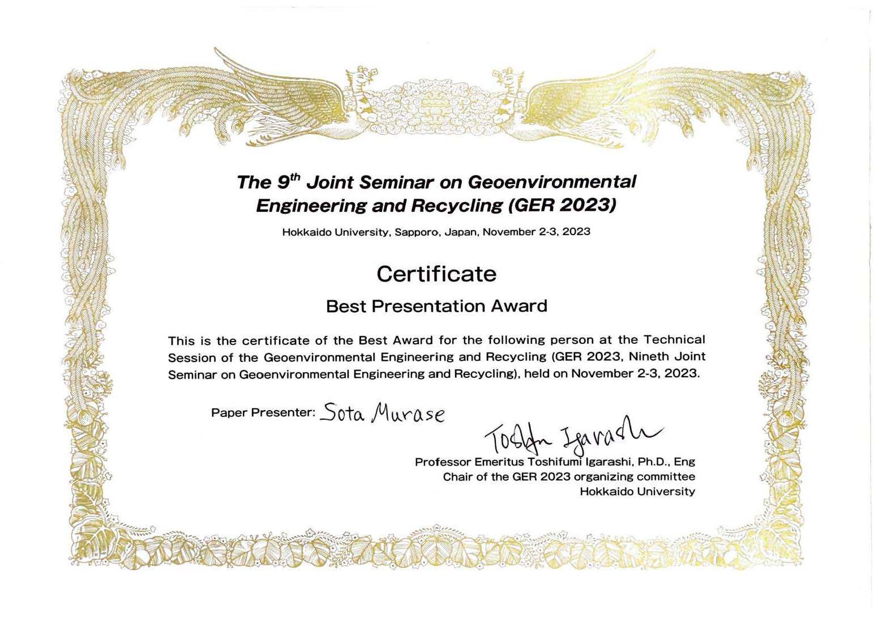Click the line 'Engineering and Recycling (GER 2023)'
The image size is (874, 618).
(x=436, y=205)
